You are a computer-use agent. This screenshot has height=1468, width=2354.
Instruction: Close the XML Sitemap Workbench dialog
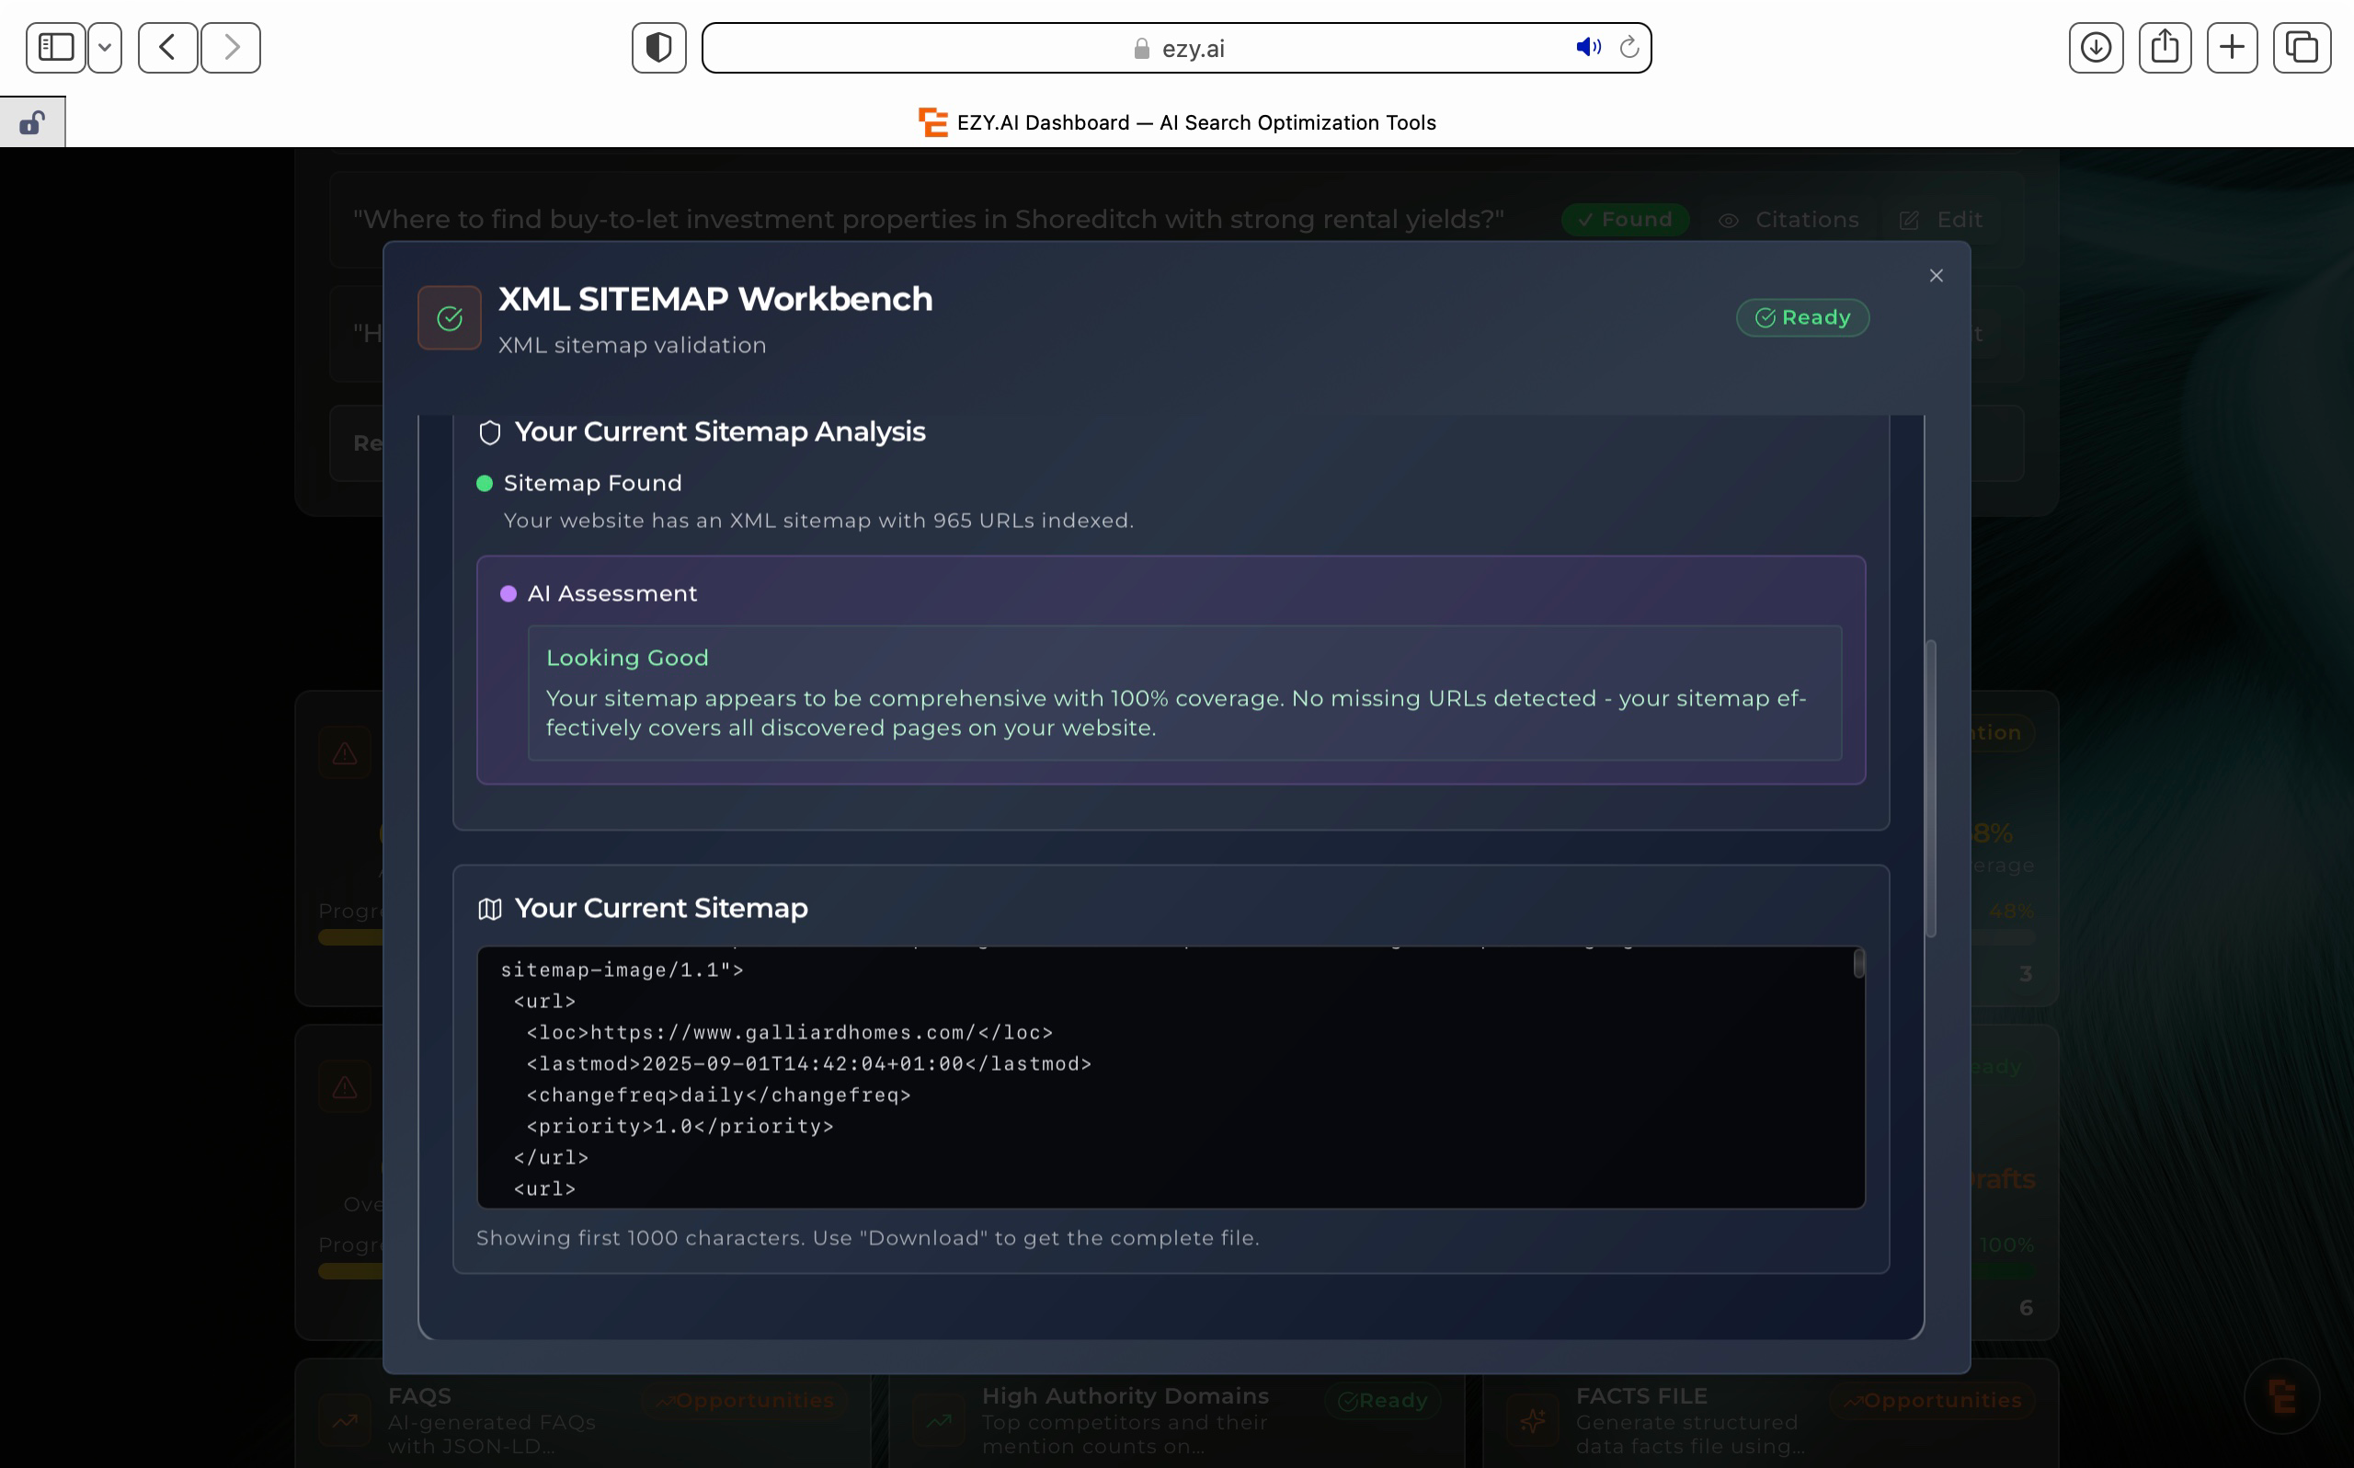[1936, 275]
